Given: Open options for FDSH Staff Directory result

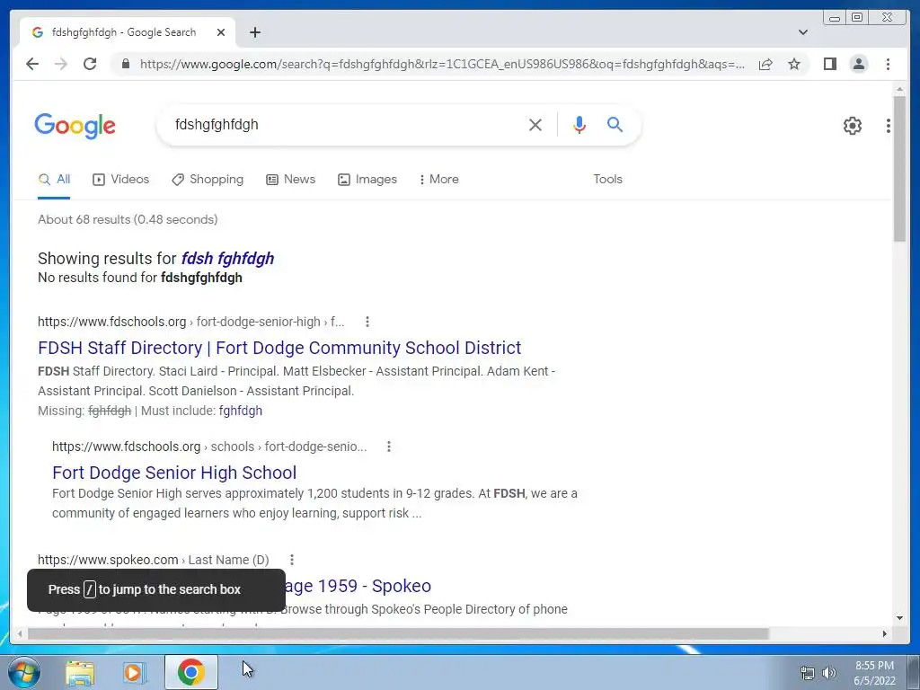Looking at the screenshot, I should click(367, 322).
